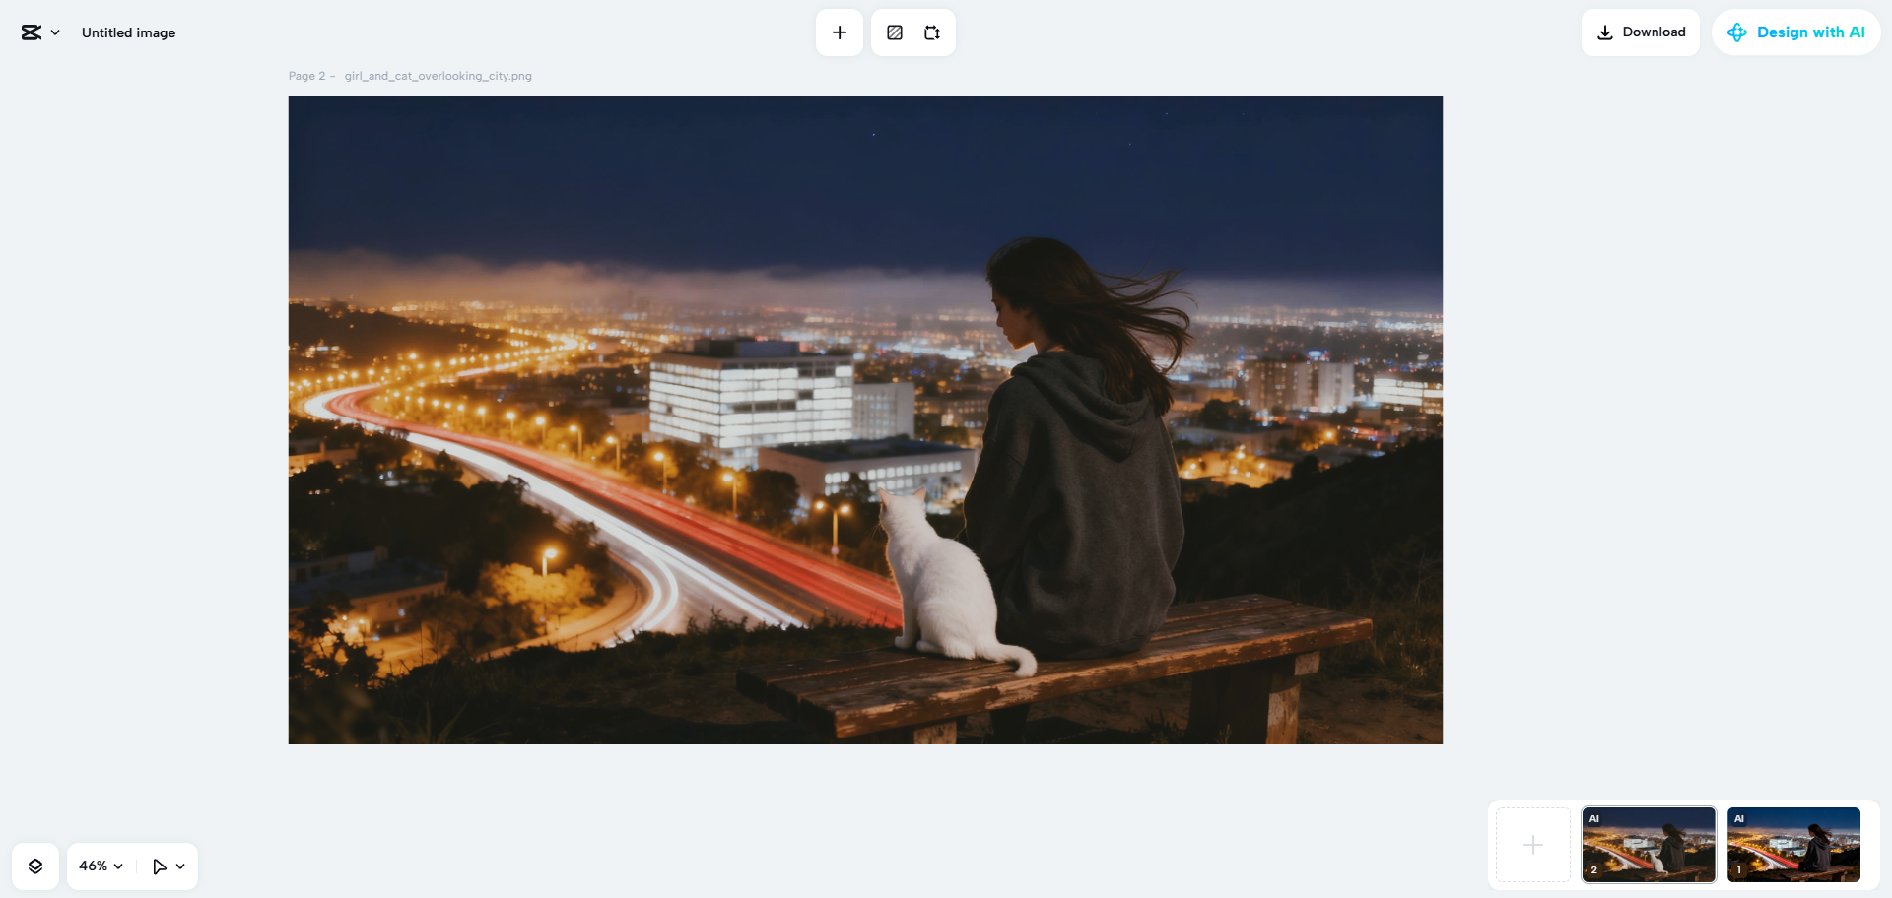The height and width of the screenshot is (898, 1892).
Task: Click the AI badge on Page 1 thumbnail
Action: click(1739, 818)
